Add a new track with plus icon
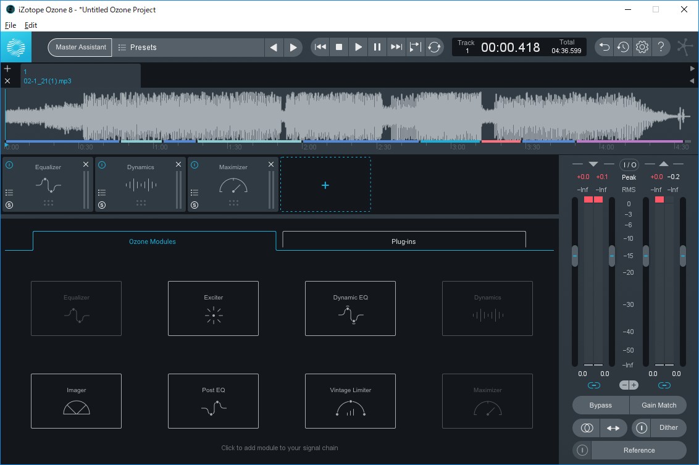This screenshot has height=465, width=699. tap(7, 69)
